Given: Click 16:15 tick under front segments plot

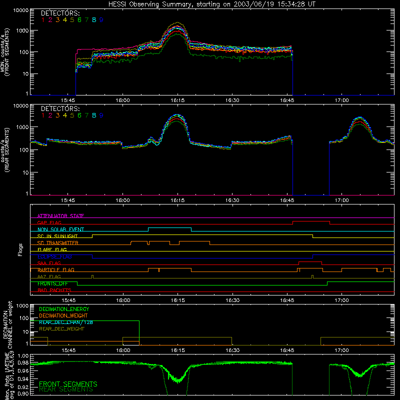Looking at the screenshot, I should coord(177,100).
